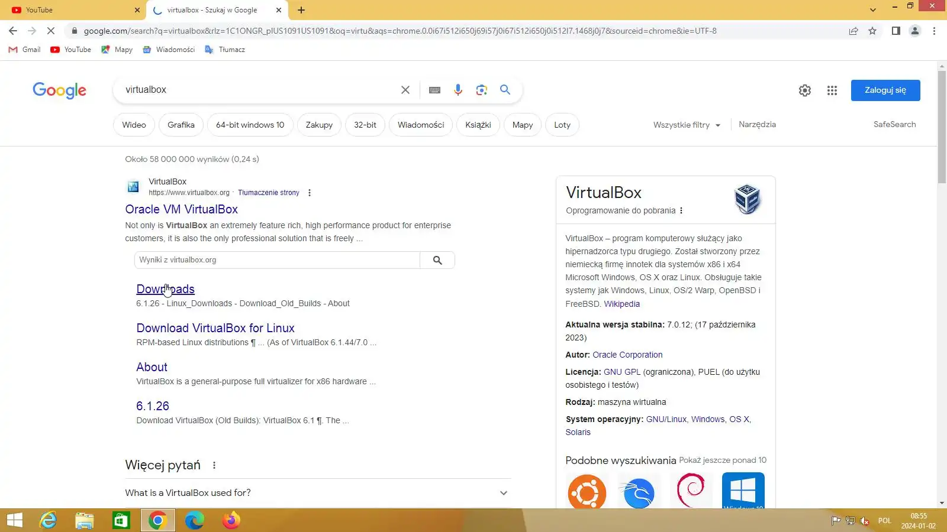Launch Firefox from the taskbar

pos(231,520)
